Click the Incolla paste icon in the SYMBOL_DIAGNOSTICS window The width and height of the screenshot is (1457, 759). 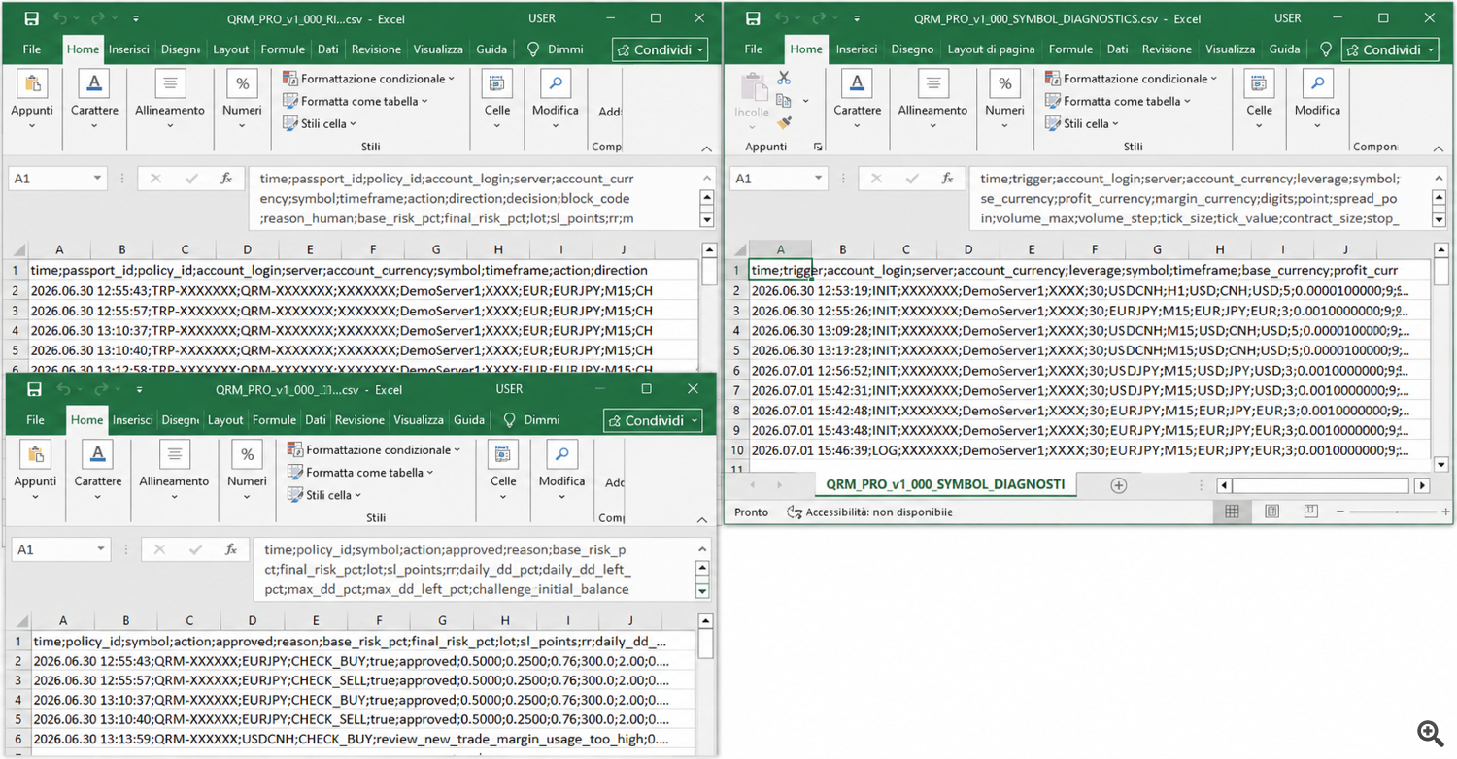click(754, 86)
